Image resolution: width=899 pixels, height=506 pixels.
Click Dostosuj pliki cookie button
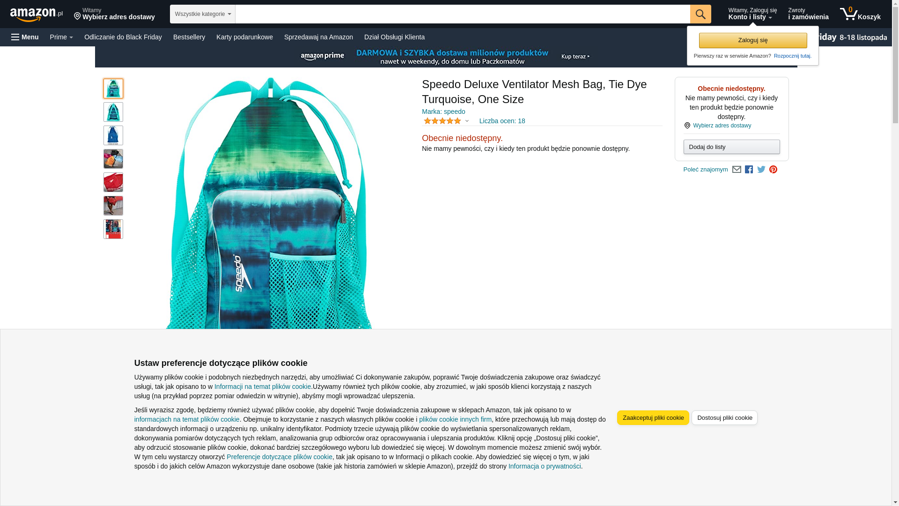[x=724, y=418]
